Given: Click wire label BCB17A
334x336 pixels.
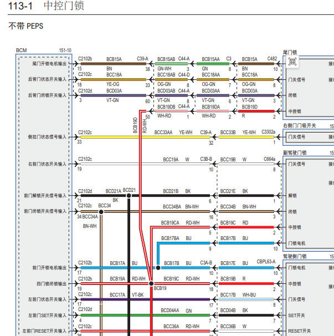Looking at the screenshot, I should (117, 263).
